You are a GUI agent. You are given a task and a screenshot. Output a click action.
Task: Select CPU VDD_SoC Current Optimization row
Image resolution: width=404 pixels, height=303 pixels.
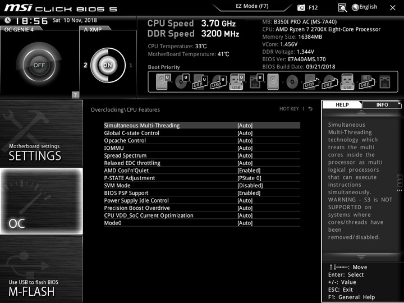pos(202,215)
